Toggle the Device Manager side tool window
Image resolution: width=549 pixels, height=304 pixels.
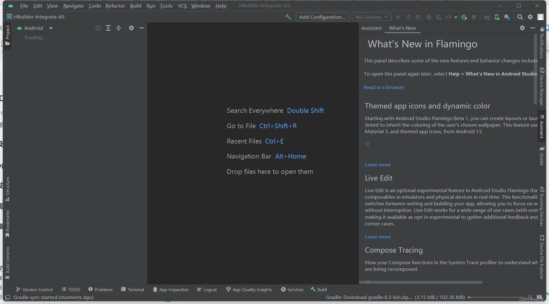[x=542, y=87]
